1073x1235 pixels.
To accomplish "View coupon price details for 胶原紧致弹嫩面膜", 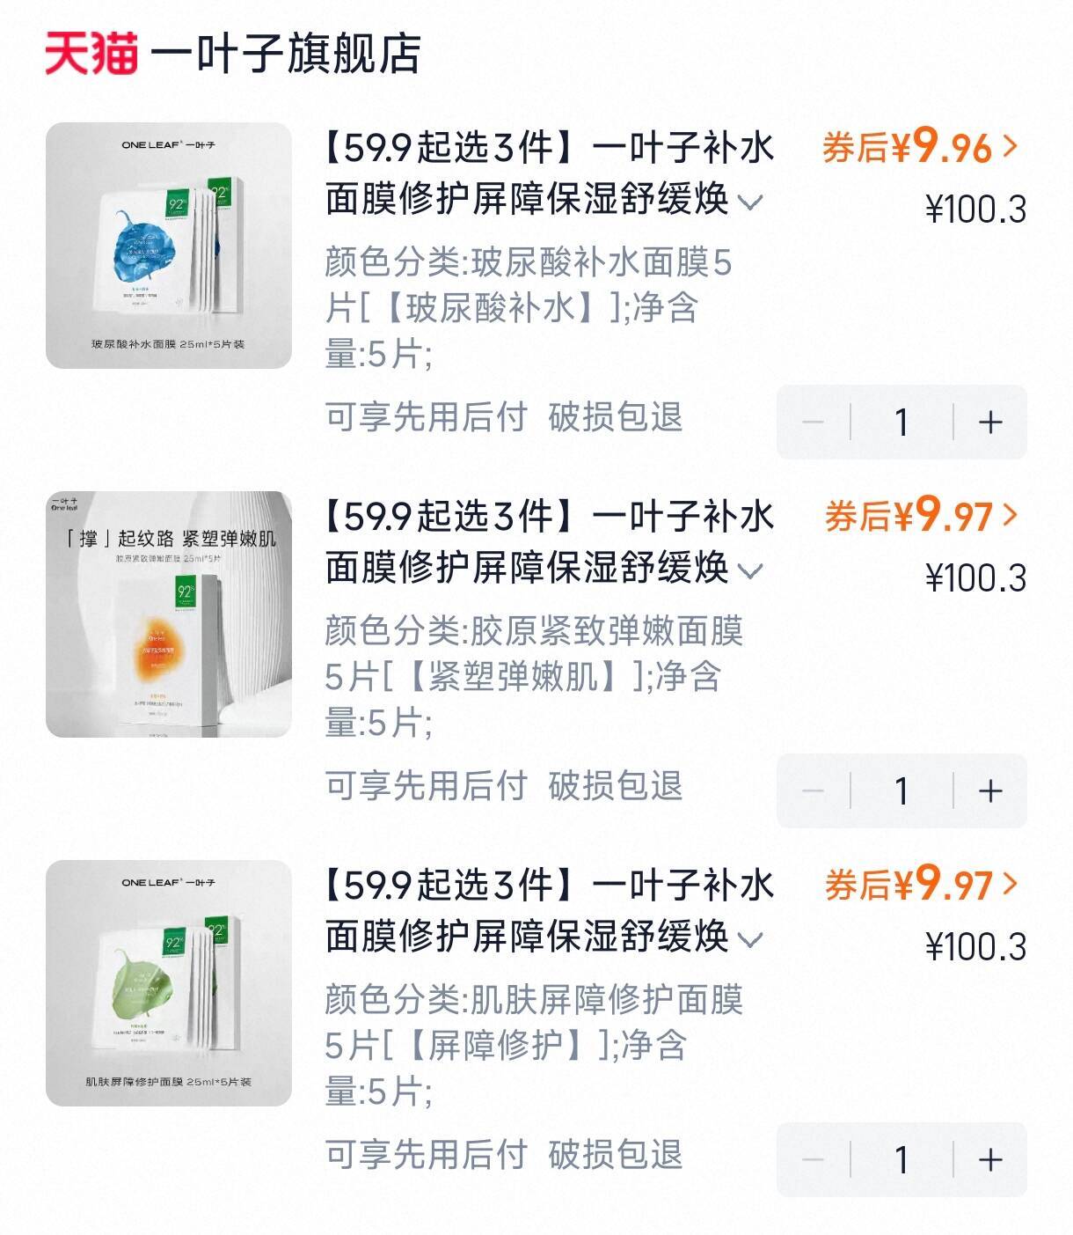I will [x=920, y=516].
